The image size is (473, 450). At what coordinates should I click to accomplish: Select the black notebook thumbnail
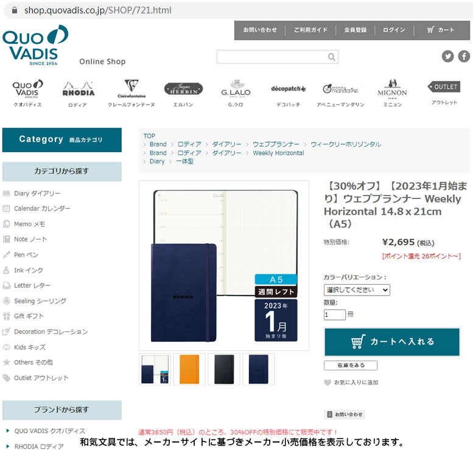224,369
